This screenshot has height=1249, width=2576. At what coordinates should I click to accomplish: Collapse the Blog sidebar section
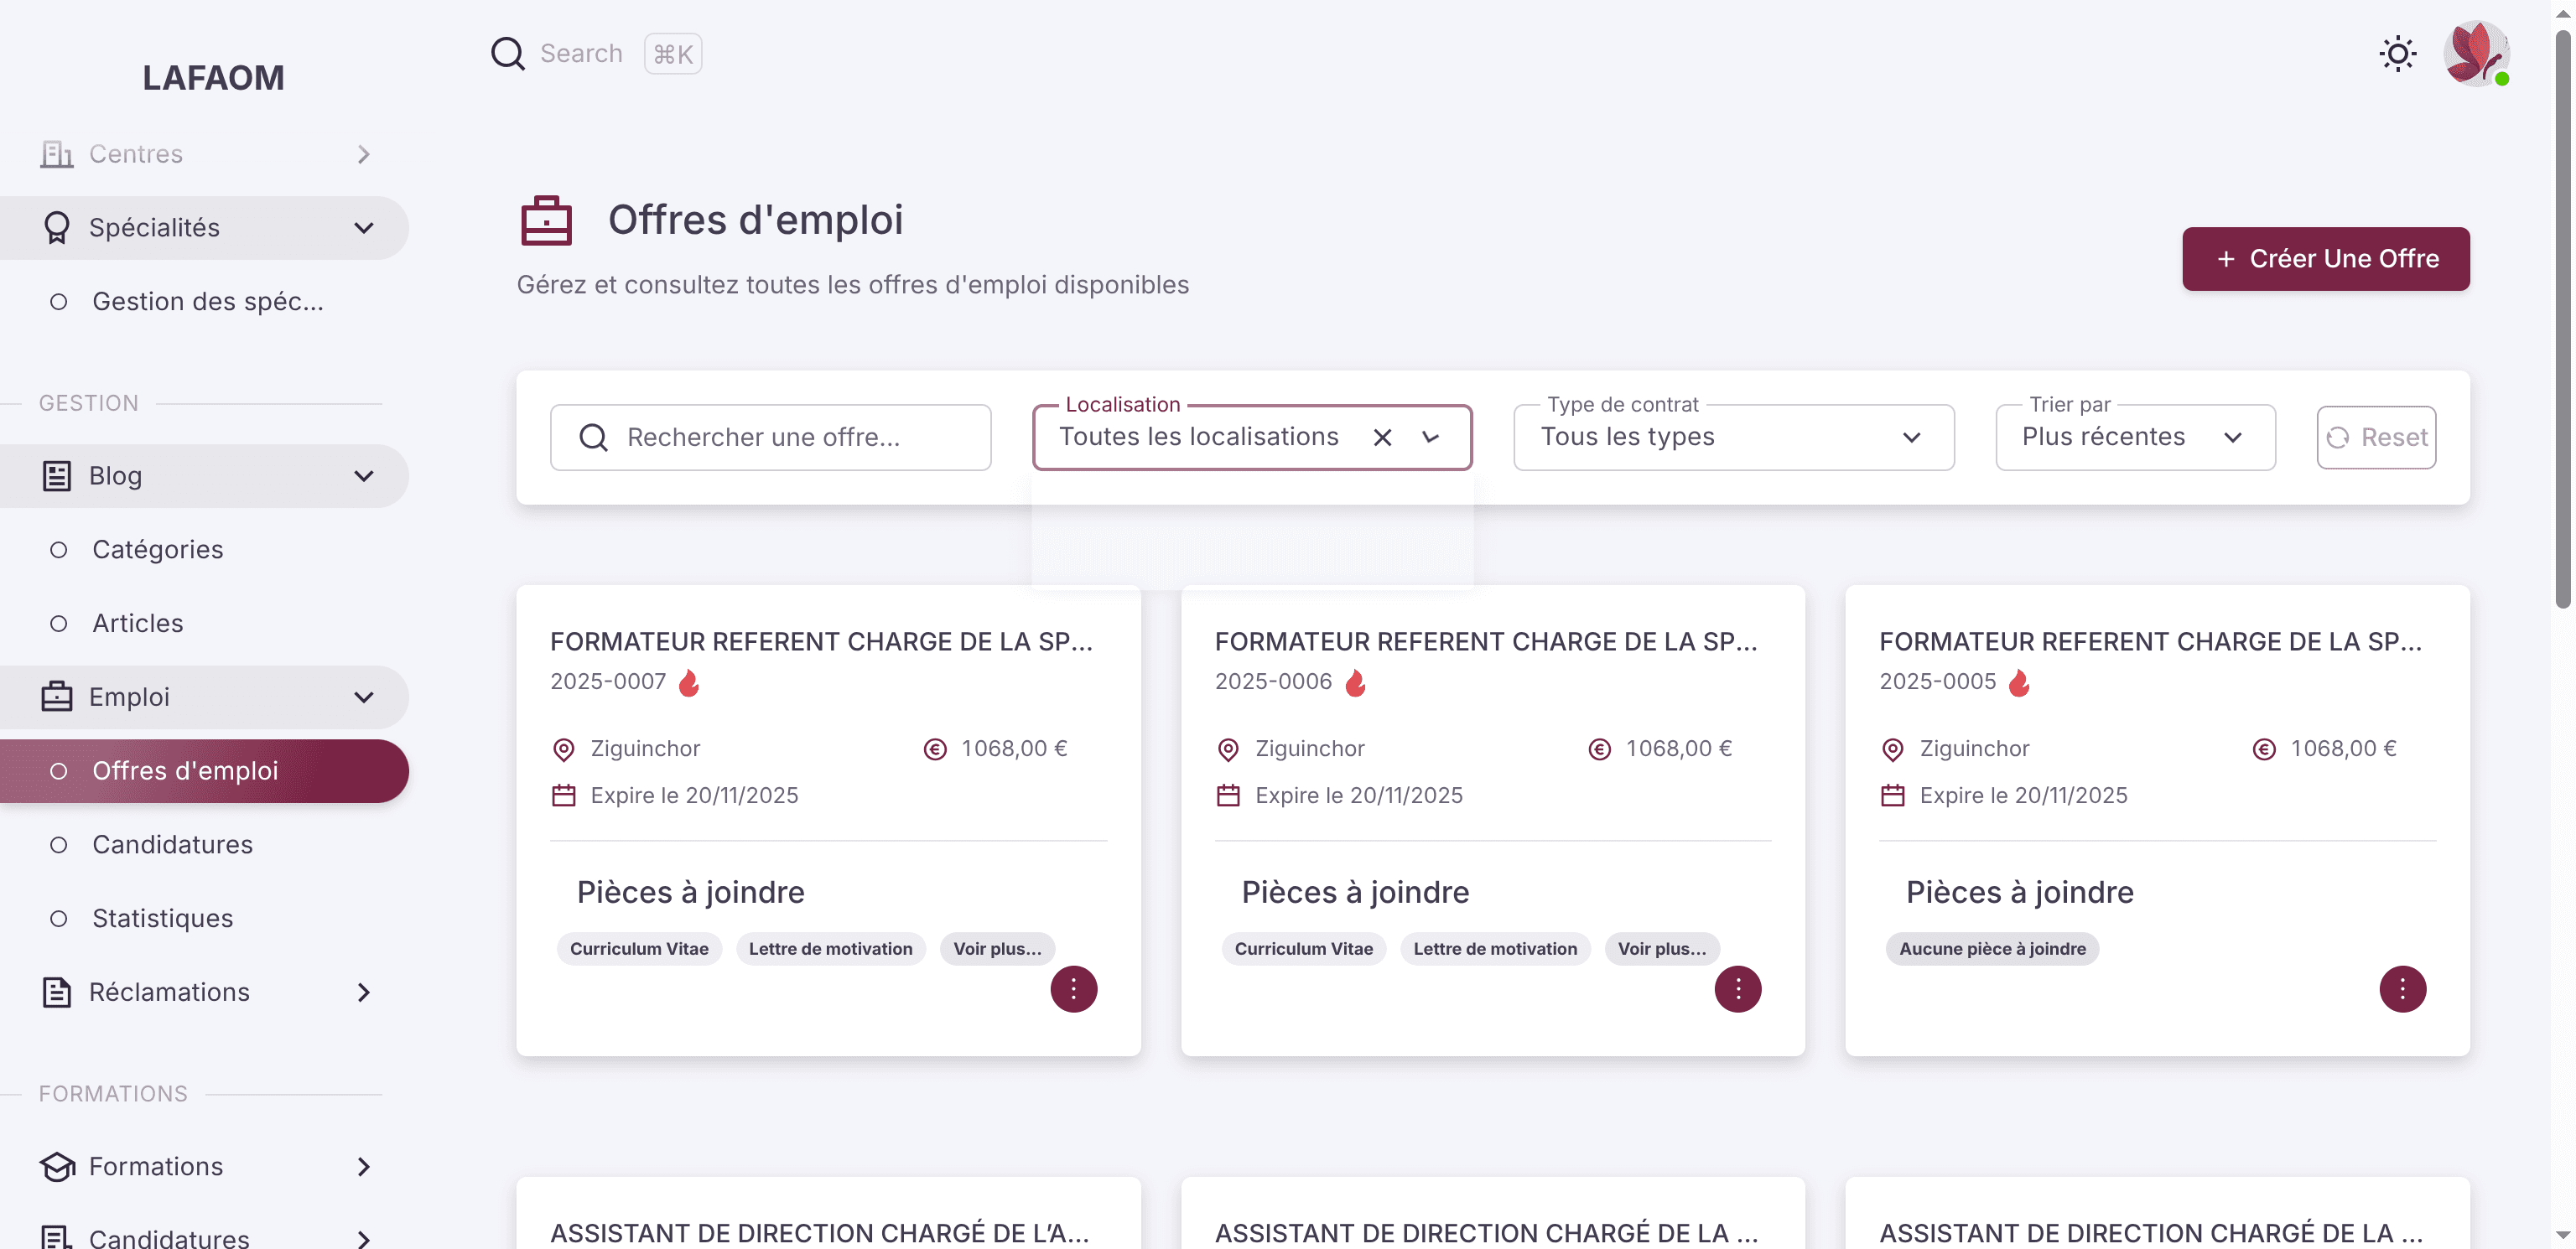tap(204, 476)
